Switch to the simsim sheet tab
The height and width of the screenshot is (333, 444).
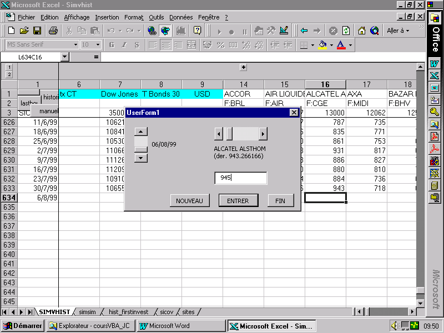(87, 312)
